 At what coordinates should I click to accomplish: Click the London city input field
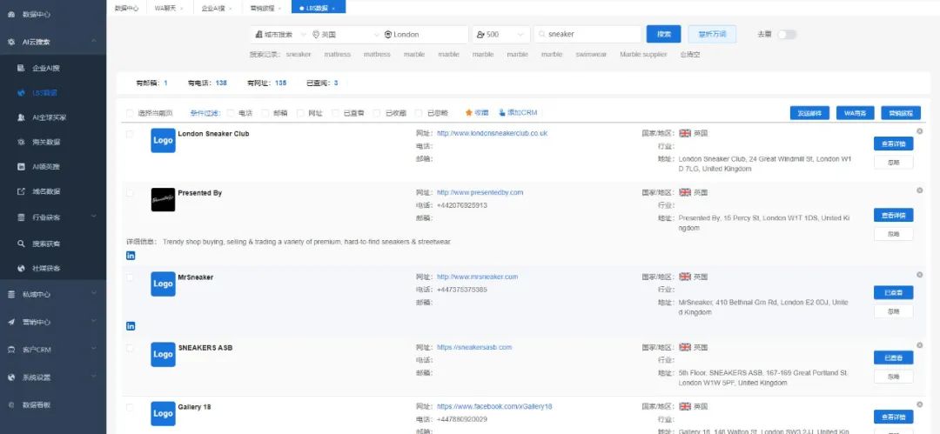click(425, 34)
